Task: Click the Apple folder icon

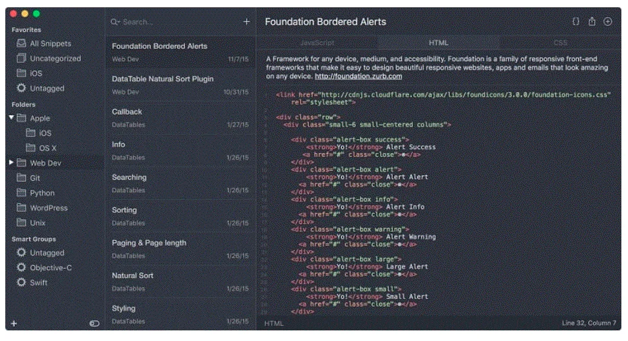Action: (x=21, y=118)
